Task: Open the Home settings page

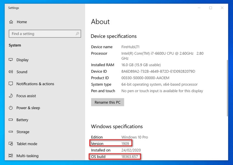Action: 22,22
